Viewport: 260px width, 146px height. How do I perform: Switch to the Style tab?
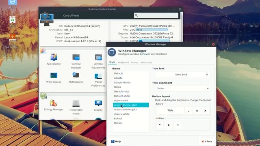112,62
